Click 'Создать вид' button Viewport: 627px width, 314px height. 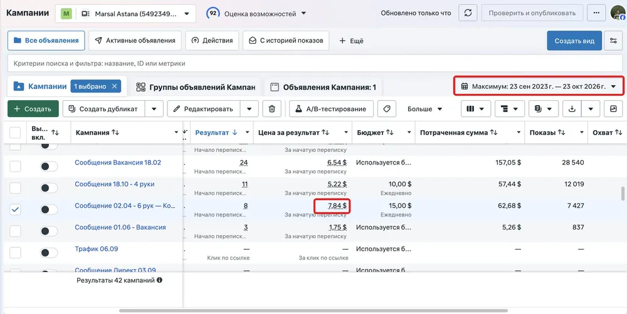click(574, 41)
